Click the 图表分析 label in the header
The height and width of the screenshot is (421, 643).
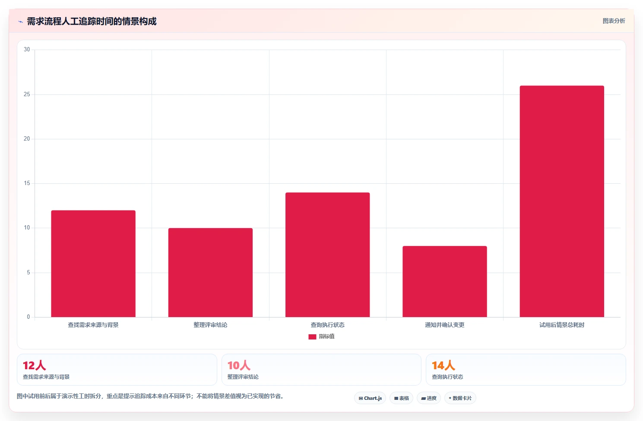pyautogui.click(x=614, y=21)
